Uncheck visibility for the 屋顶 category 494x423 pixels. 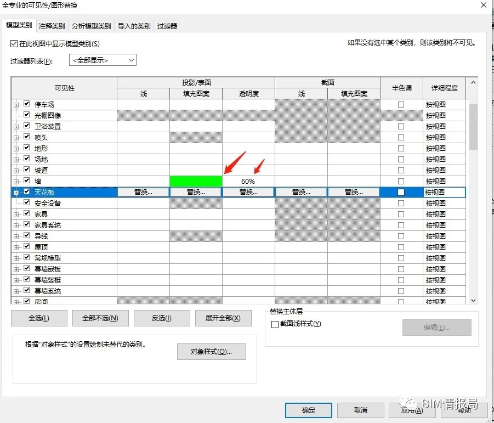(x=26, y=247)
